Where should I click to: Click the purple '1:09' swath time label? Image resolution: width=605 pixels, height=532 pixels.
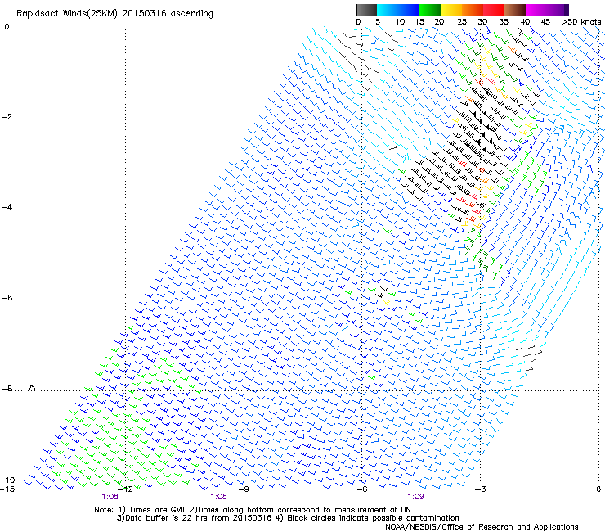pos(415,497)
